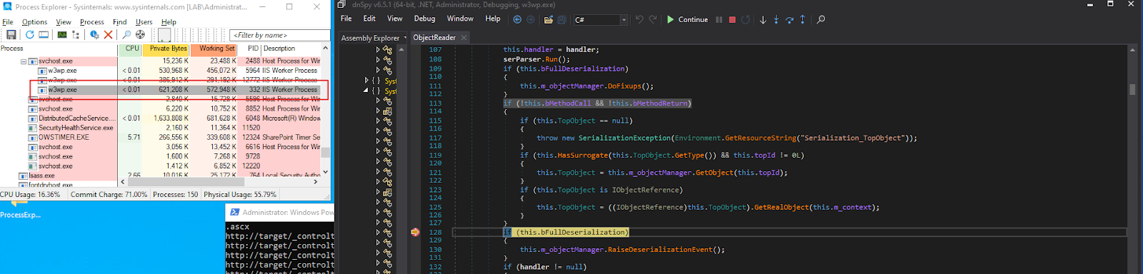This screenshot has width=1143, height=274.
Task: Click the Process Explorer horizontal scrollbar right arrow
Action: click(316, 182)
